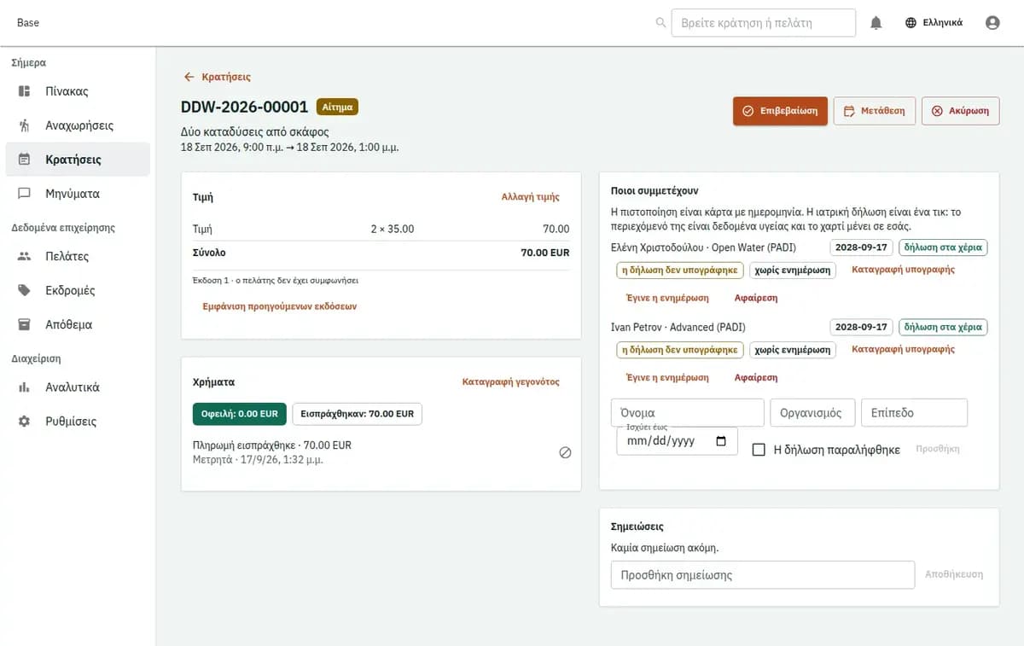Screen dimensions: 1024x646
Task: Click the void icon on the cash payment row
Action: point(565,452)
